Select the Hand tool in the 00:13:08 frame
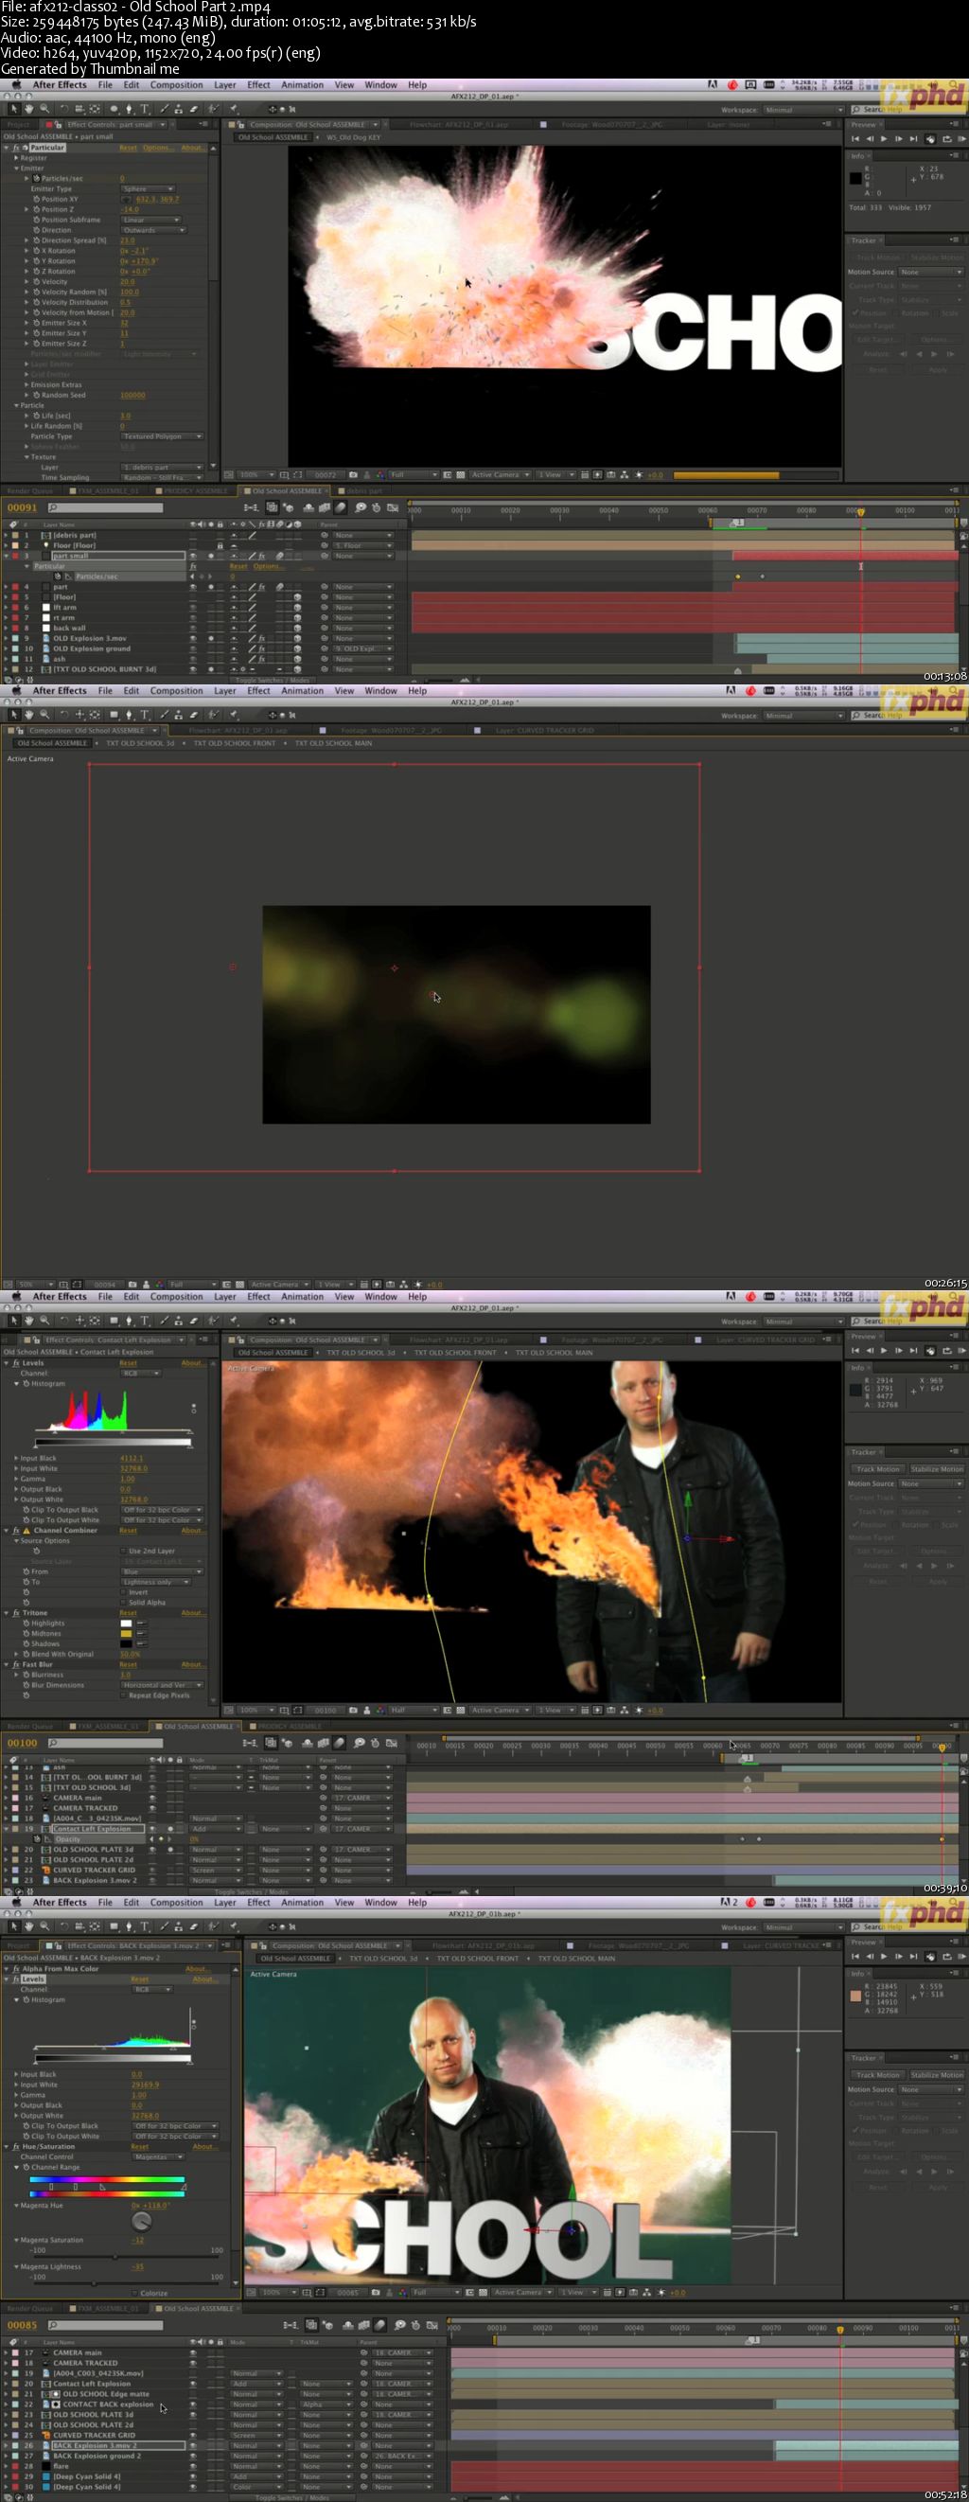Screen dimensions: 969x2502 click(x=28, y=109)
